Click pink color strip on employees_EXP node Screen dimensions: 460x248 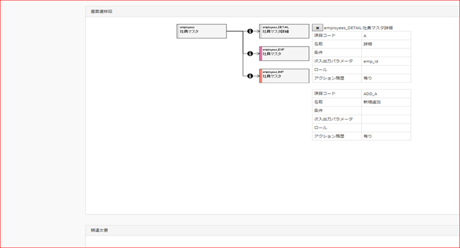tap(261, 53)
